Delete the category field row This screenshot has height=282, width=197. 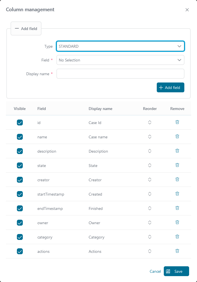click(177, 237)
